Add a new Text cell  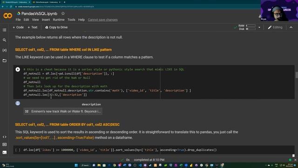point(33,28)
